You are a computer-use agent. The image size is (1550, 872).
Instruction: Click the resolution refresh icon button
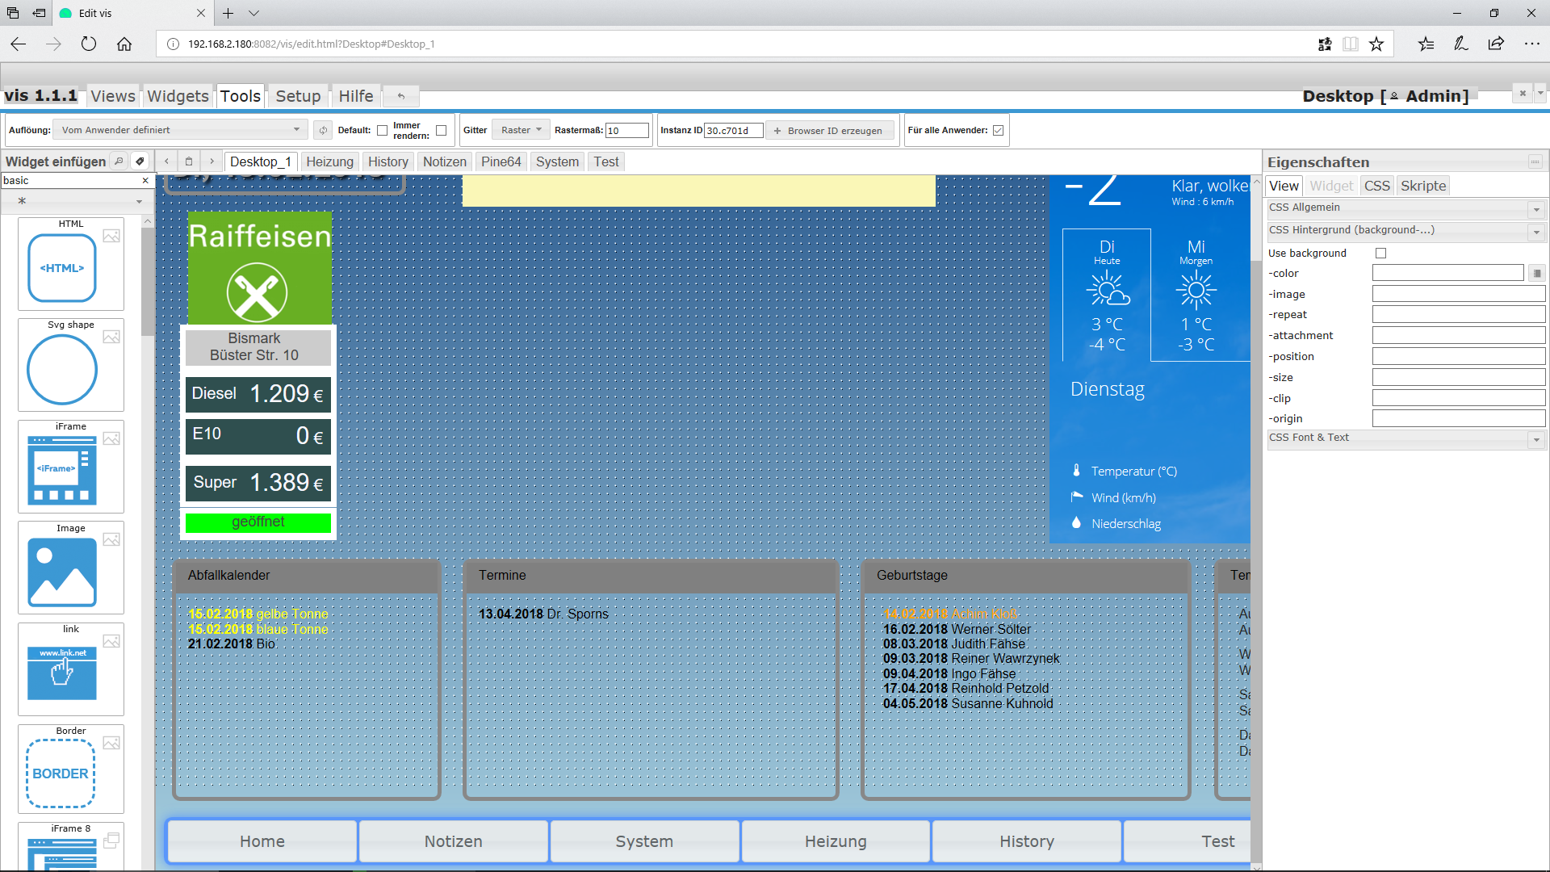pos(323,130)
